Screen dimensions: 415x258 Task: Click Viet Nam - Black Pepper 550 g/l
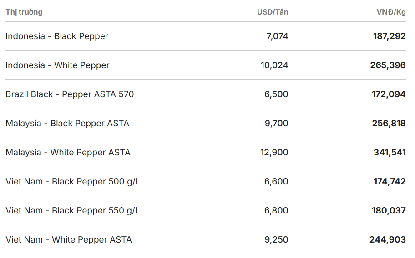click(x=71, y=210)
